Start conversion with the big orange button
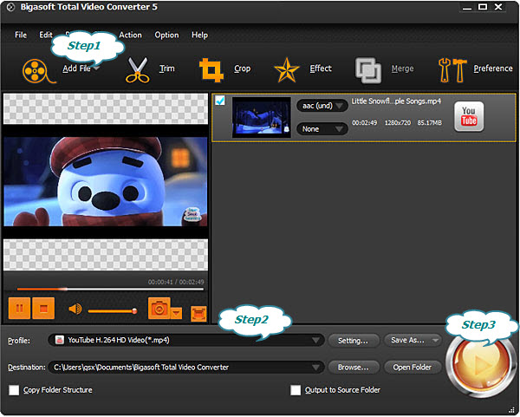This screenshot has height=417, width=520. [x=480, y=365]
